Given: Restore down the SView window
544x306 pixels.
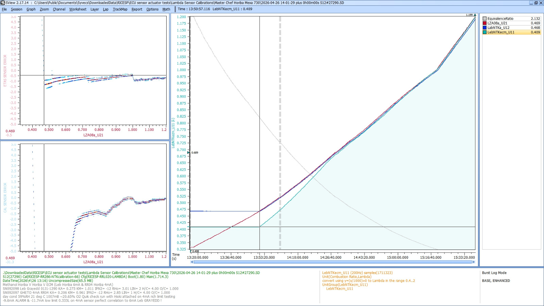Looking at the screenshot, I should (x=536, y=3).
